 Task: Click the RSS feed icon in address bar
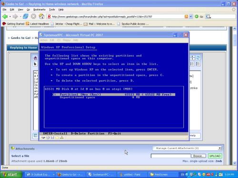tap(187, 17)
